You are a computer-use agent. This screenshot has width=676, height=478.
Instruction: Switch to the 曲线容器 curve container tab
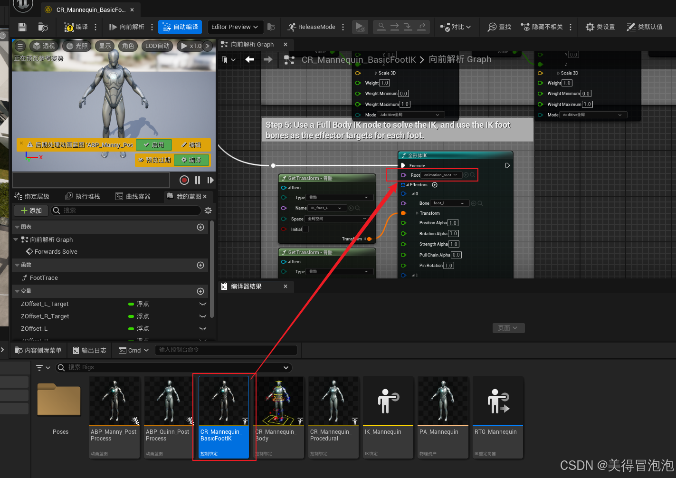tap(133, 196)
